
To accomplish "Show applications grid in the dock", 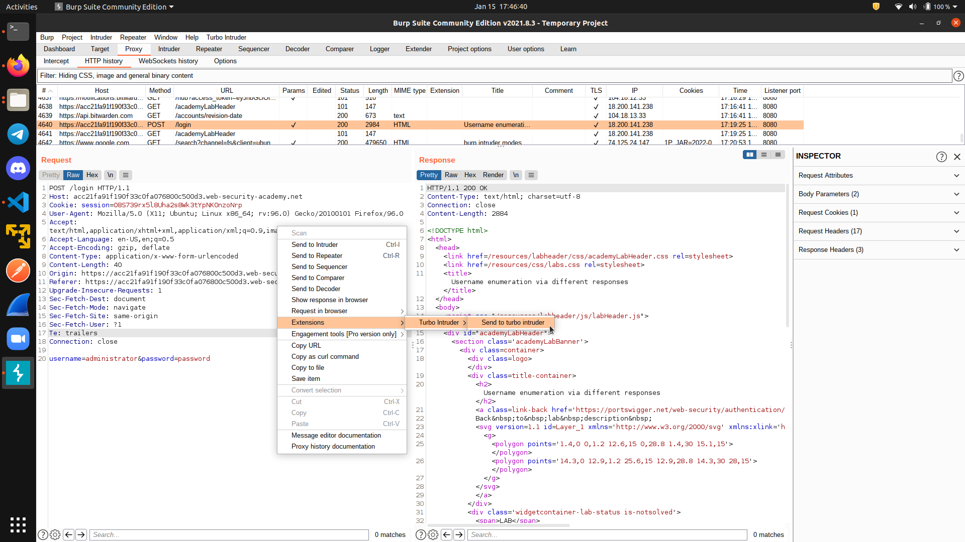I will click(18, 524).
